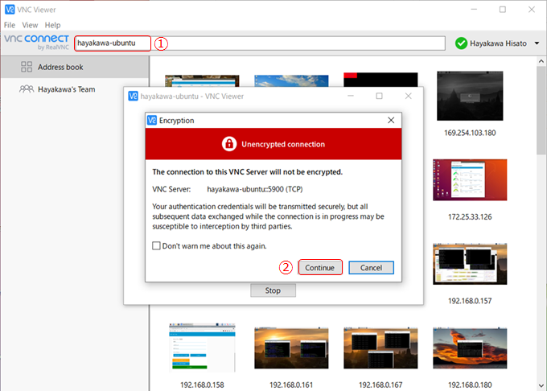Screen dimensions: 547x391
Task: Close the Encryption dialog with X
Action: [x=391, y=120]
